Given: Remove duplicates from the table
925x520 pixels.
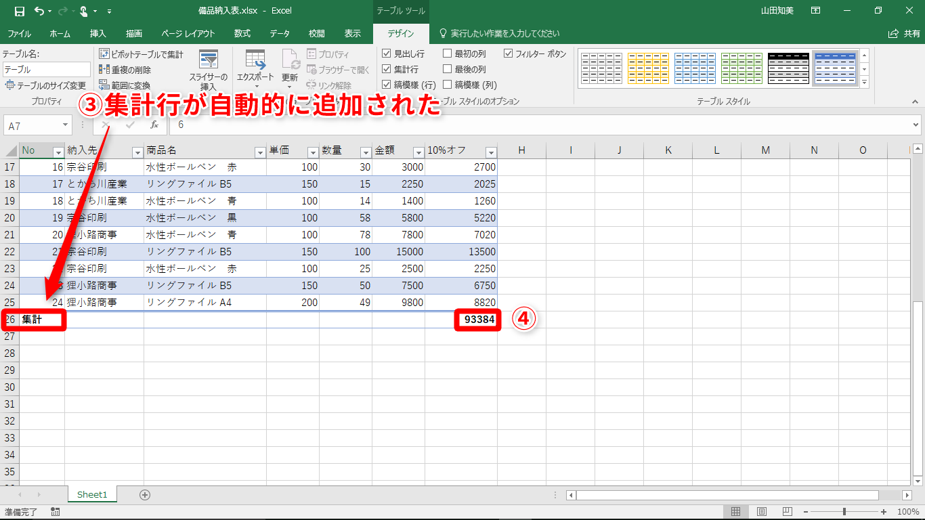Looking at the screenshot, I should point(125,70).
